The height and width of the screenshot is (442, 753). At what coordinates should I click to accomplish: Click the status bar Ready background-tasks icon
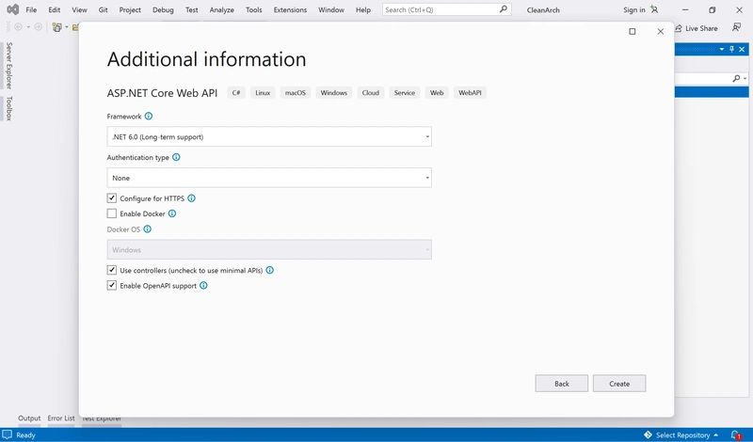[8, 434]
